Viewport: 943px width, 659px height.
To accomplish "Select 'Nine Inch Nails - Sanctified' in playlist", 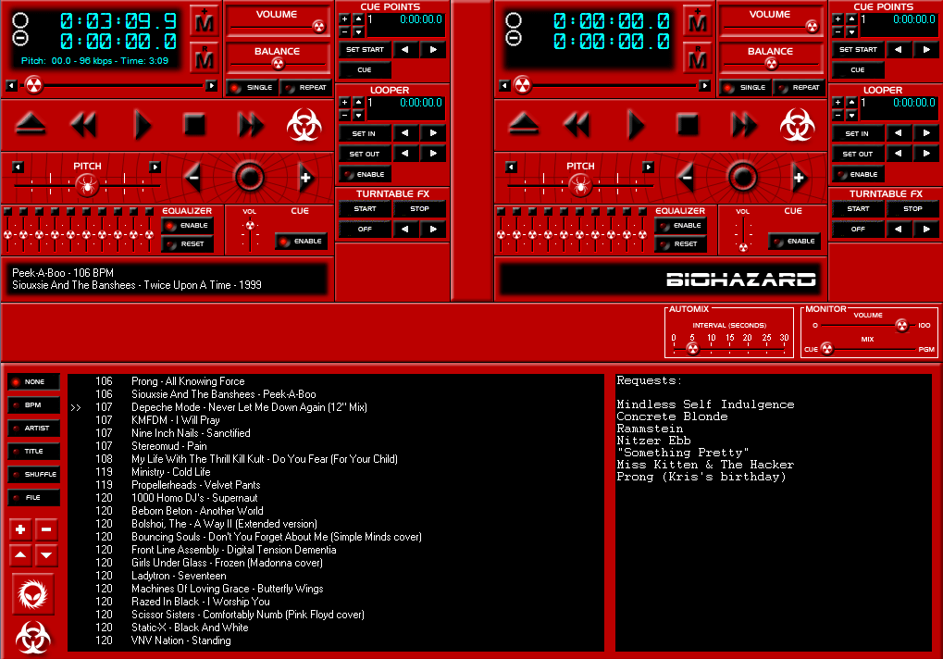I will tap(191, 433).
